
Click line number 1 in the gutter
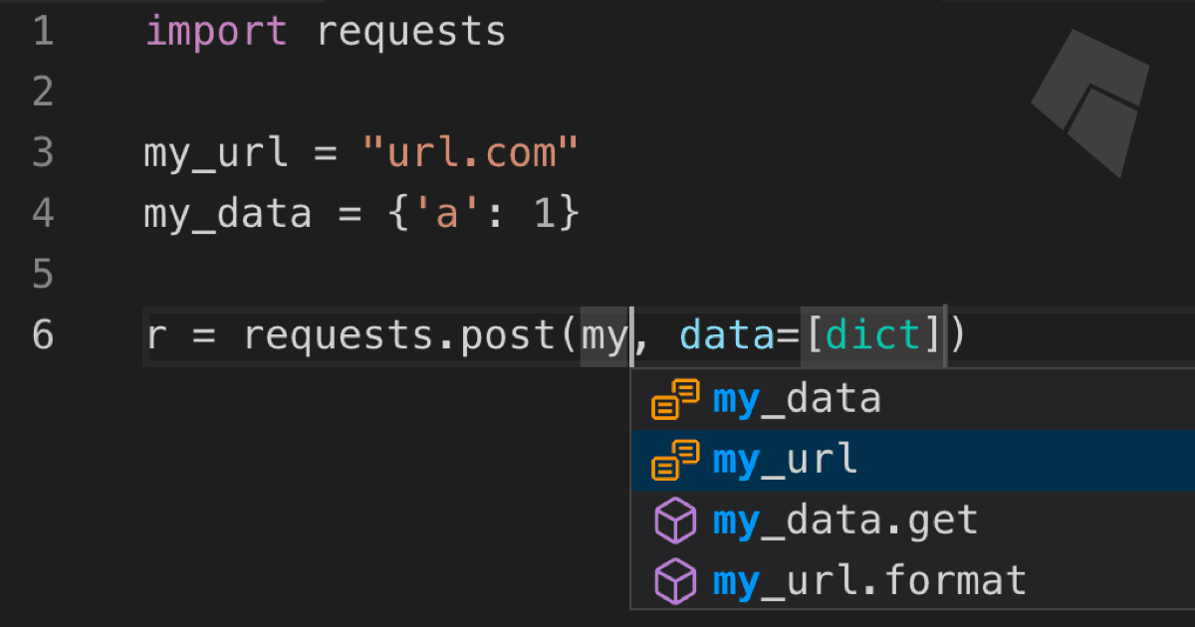(42, 32)
